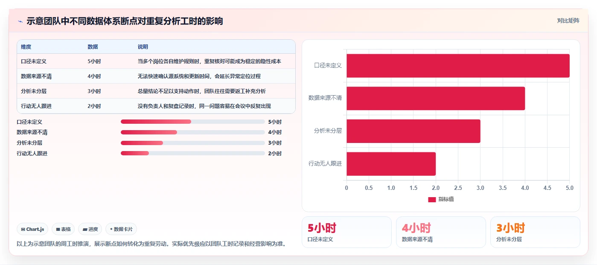Select the 表格 tag chip
Screen dimensions: 597x265
(x=63, y=229)
